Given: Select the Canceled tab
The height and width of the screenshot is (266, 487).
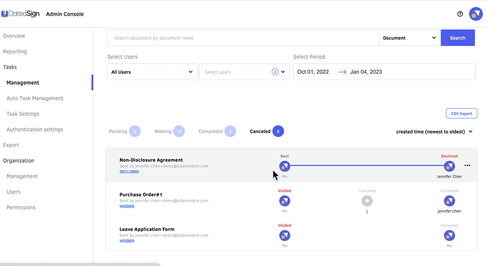Looking at the screenshot, I should (267, 131).
